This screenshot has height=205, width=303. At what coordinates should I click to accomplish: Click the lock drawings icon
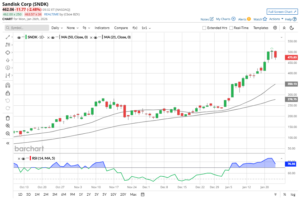(8, 93)
